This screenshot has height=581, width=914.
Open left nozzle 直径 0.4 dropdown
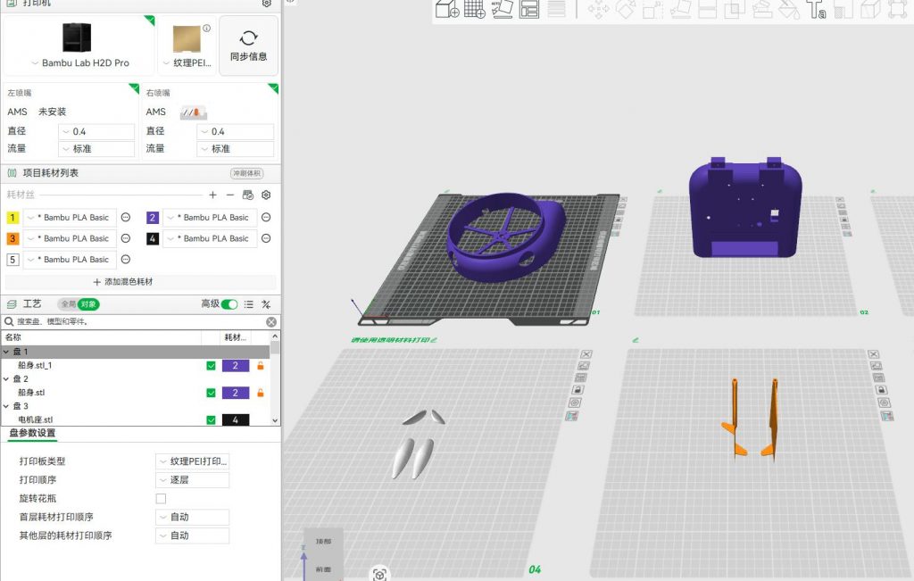96,132
